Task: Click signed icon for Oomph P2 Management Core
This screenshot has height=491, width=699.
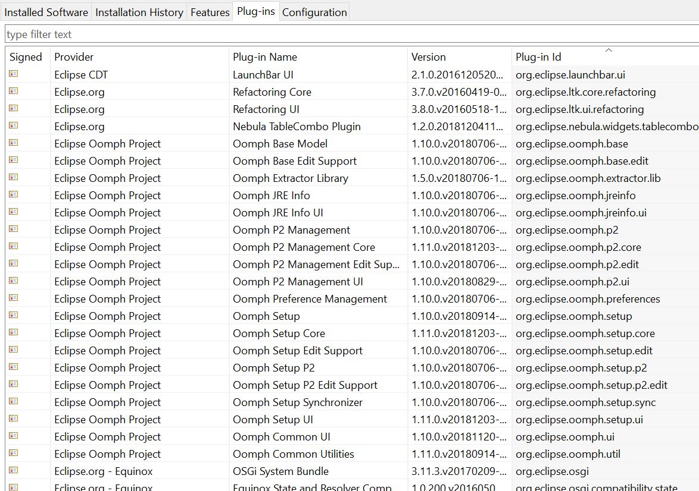Action: click(13, 246)
